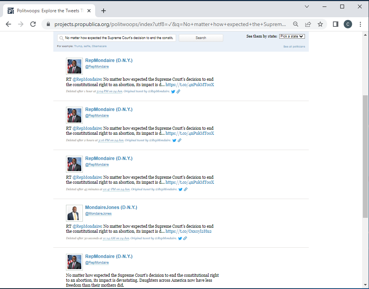Image resolution: width=369 pixels, height=289 pixels.
Task: Click the zoom magnifier icon in the address bar
Action: 296,24
